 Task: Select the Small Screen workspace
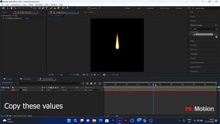point(165,8)
